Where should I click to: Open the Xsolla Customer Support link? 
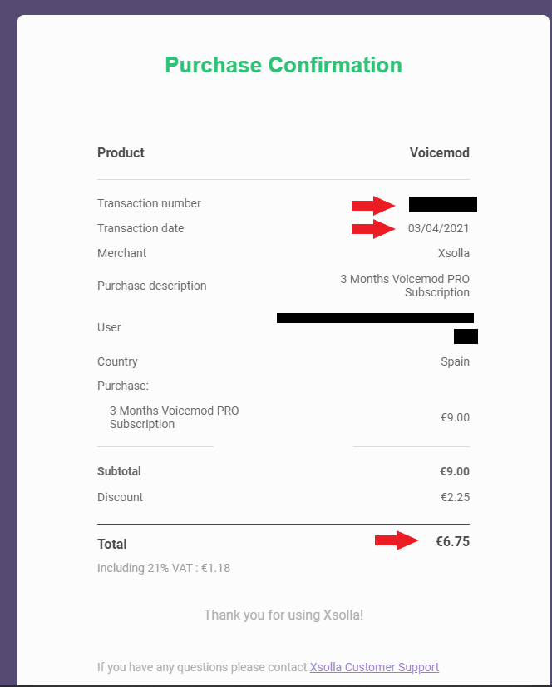374,667
